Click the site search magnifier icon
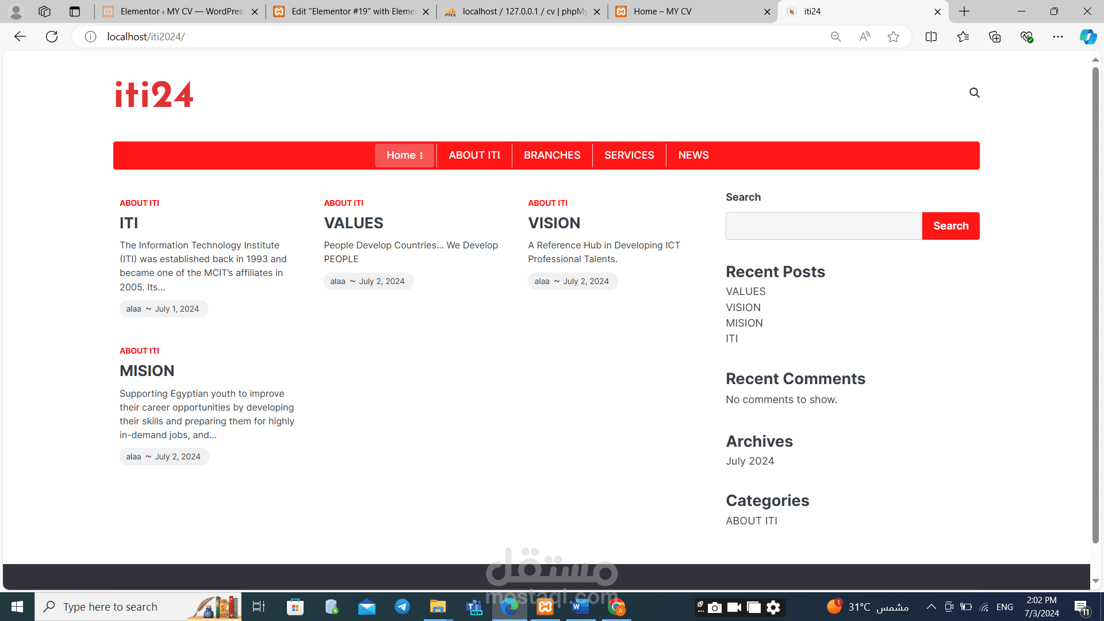Screen dimensions: 1104x621 [974, 93]
